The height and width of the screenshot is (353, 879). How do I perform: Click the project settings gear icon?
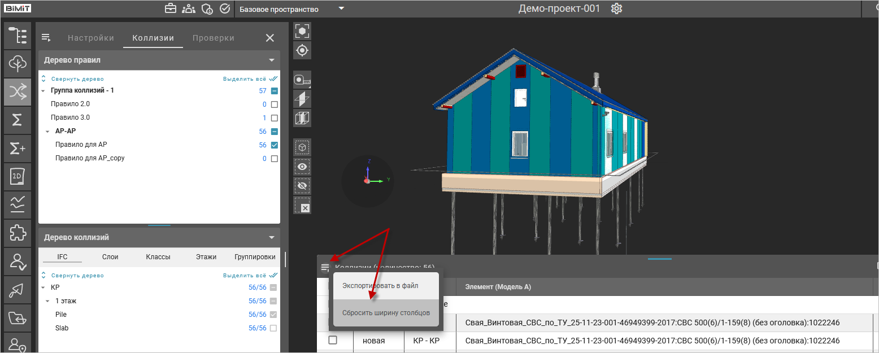click(x=616, y=9)
